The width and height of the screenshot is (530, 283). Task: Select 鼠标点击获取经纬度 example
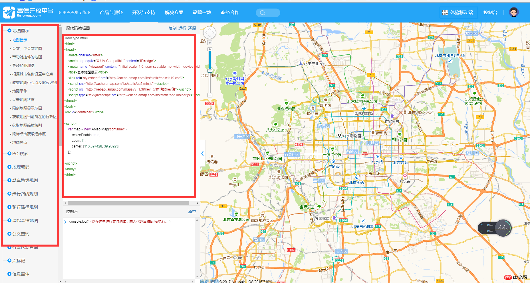click(x=29, y=134)
